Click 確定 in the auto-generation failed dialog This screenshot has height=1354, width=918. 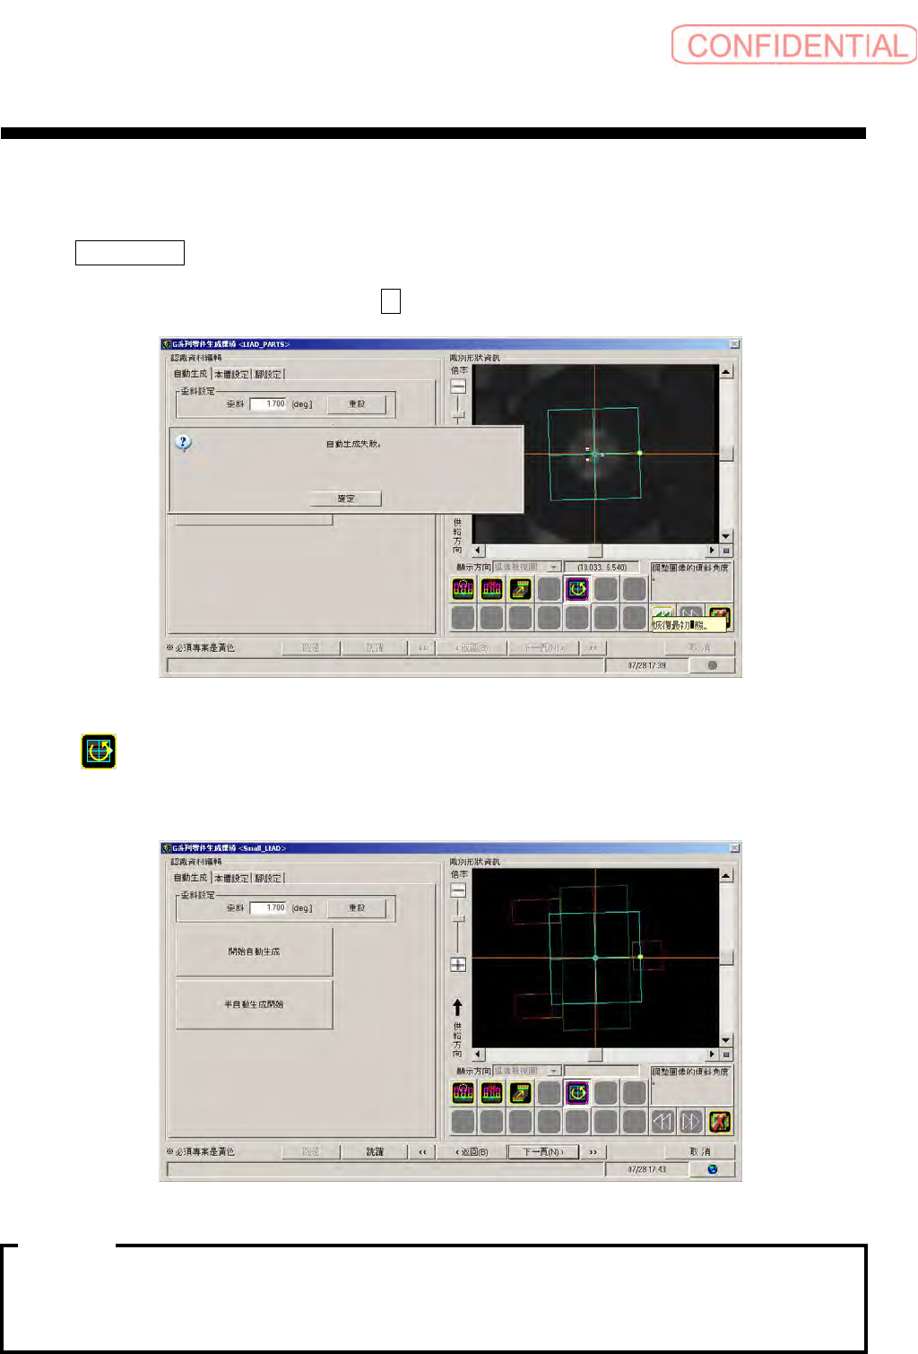346,499
